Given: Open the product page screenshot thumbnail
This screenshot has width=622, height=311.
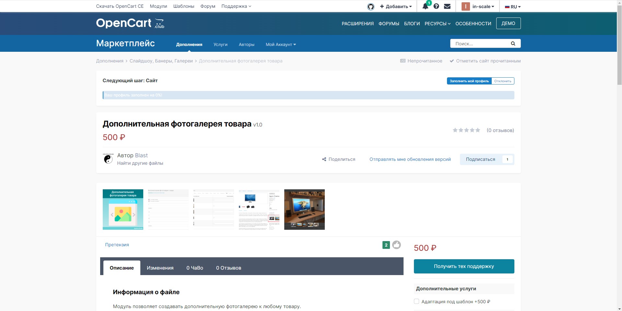Looking at the screenshot, I should coord(259,209).
